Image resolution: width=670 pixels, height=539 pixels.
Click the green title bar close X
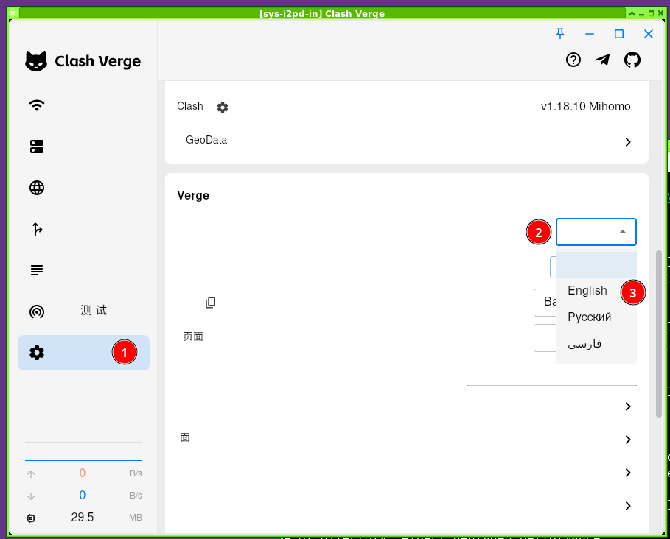[x=660, y=13]
